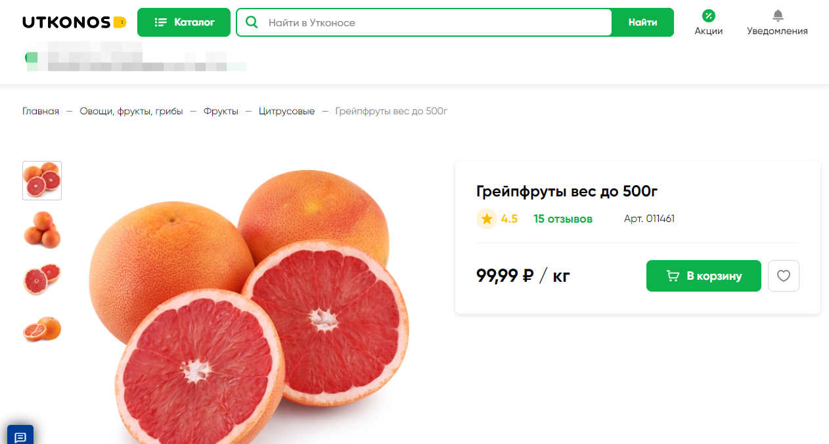The width and height of the screenshot is (829, 444).
Task: Open Уведомления bell notifications
Action: (777, 22)
